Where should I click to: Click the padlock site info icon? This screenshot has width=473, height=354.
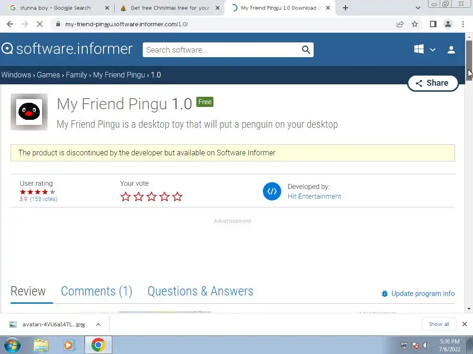coord(58,24)
